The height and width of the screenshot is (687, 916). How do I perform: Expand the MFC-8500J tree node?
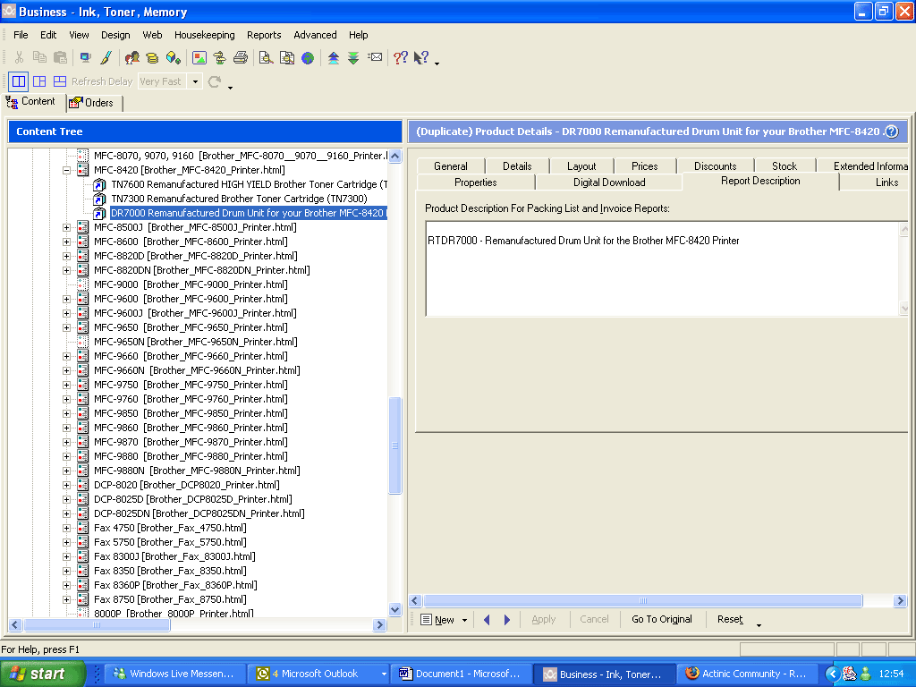tap(67, 227)
